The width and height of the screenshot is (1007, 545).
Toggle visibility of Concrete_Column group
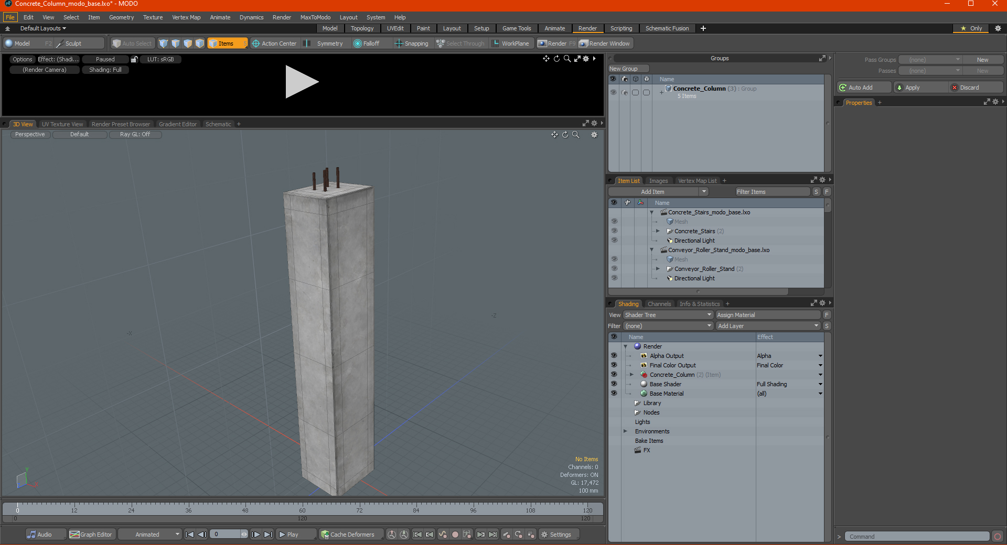tap(613, 92)
